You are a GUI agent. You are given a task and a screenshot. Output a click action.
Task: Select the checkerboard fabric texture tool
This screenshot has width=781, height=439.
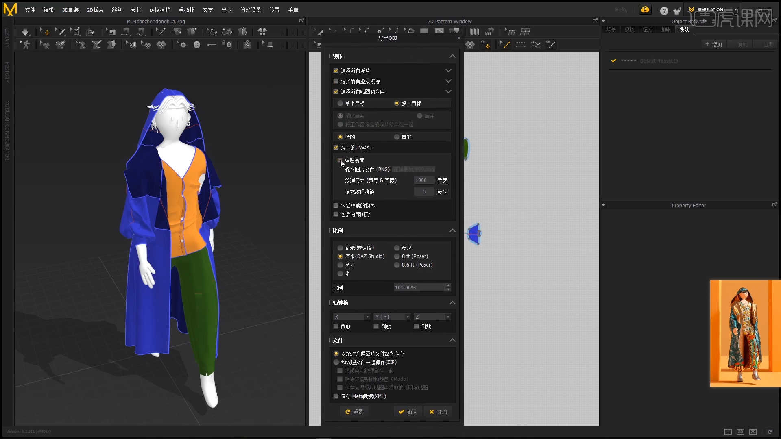click(162, 45)
